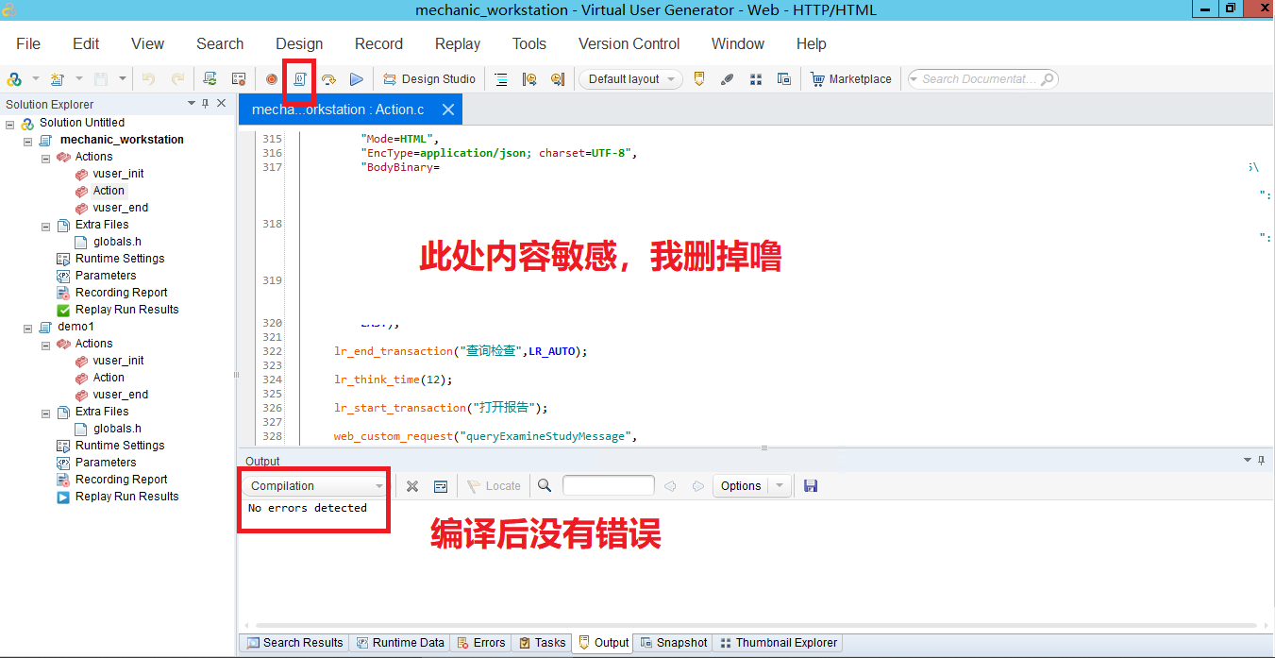Open the Replay menu
The height and width of the screenshot is (658, 1275).
point(458,43)
